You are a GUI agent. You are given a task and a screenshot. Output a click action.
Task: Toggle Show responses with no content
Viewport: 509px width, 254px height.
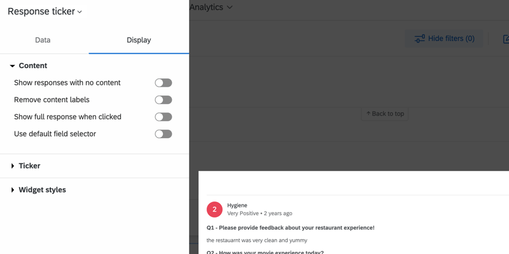(163, 83)
